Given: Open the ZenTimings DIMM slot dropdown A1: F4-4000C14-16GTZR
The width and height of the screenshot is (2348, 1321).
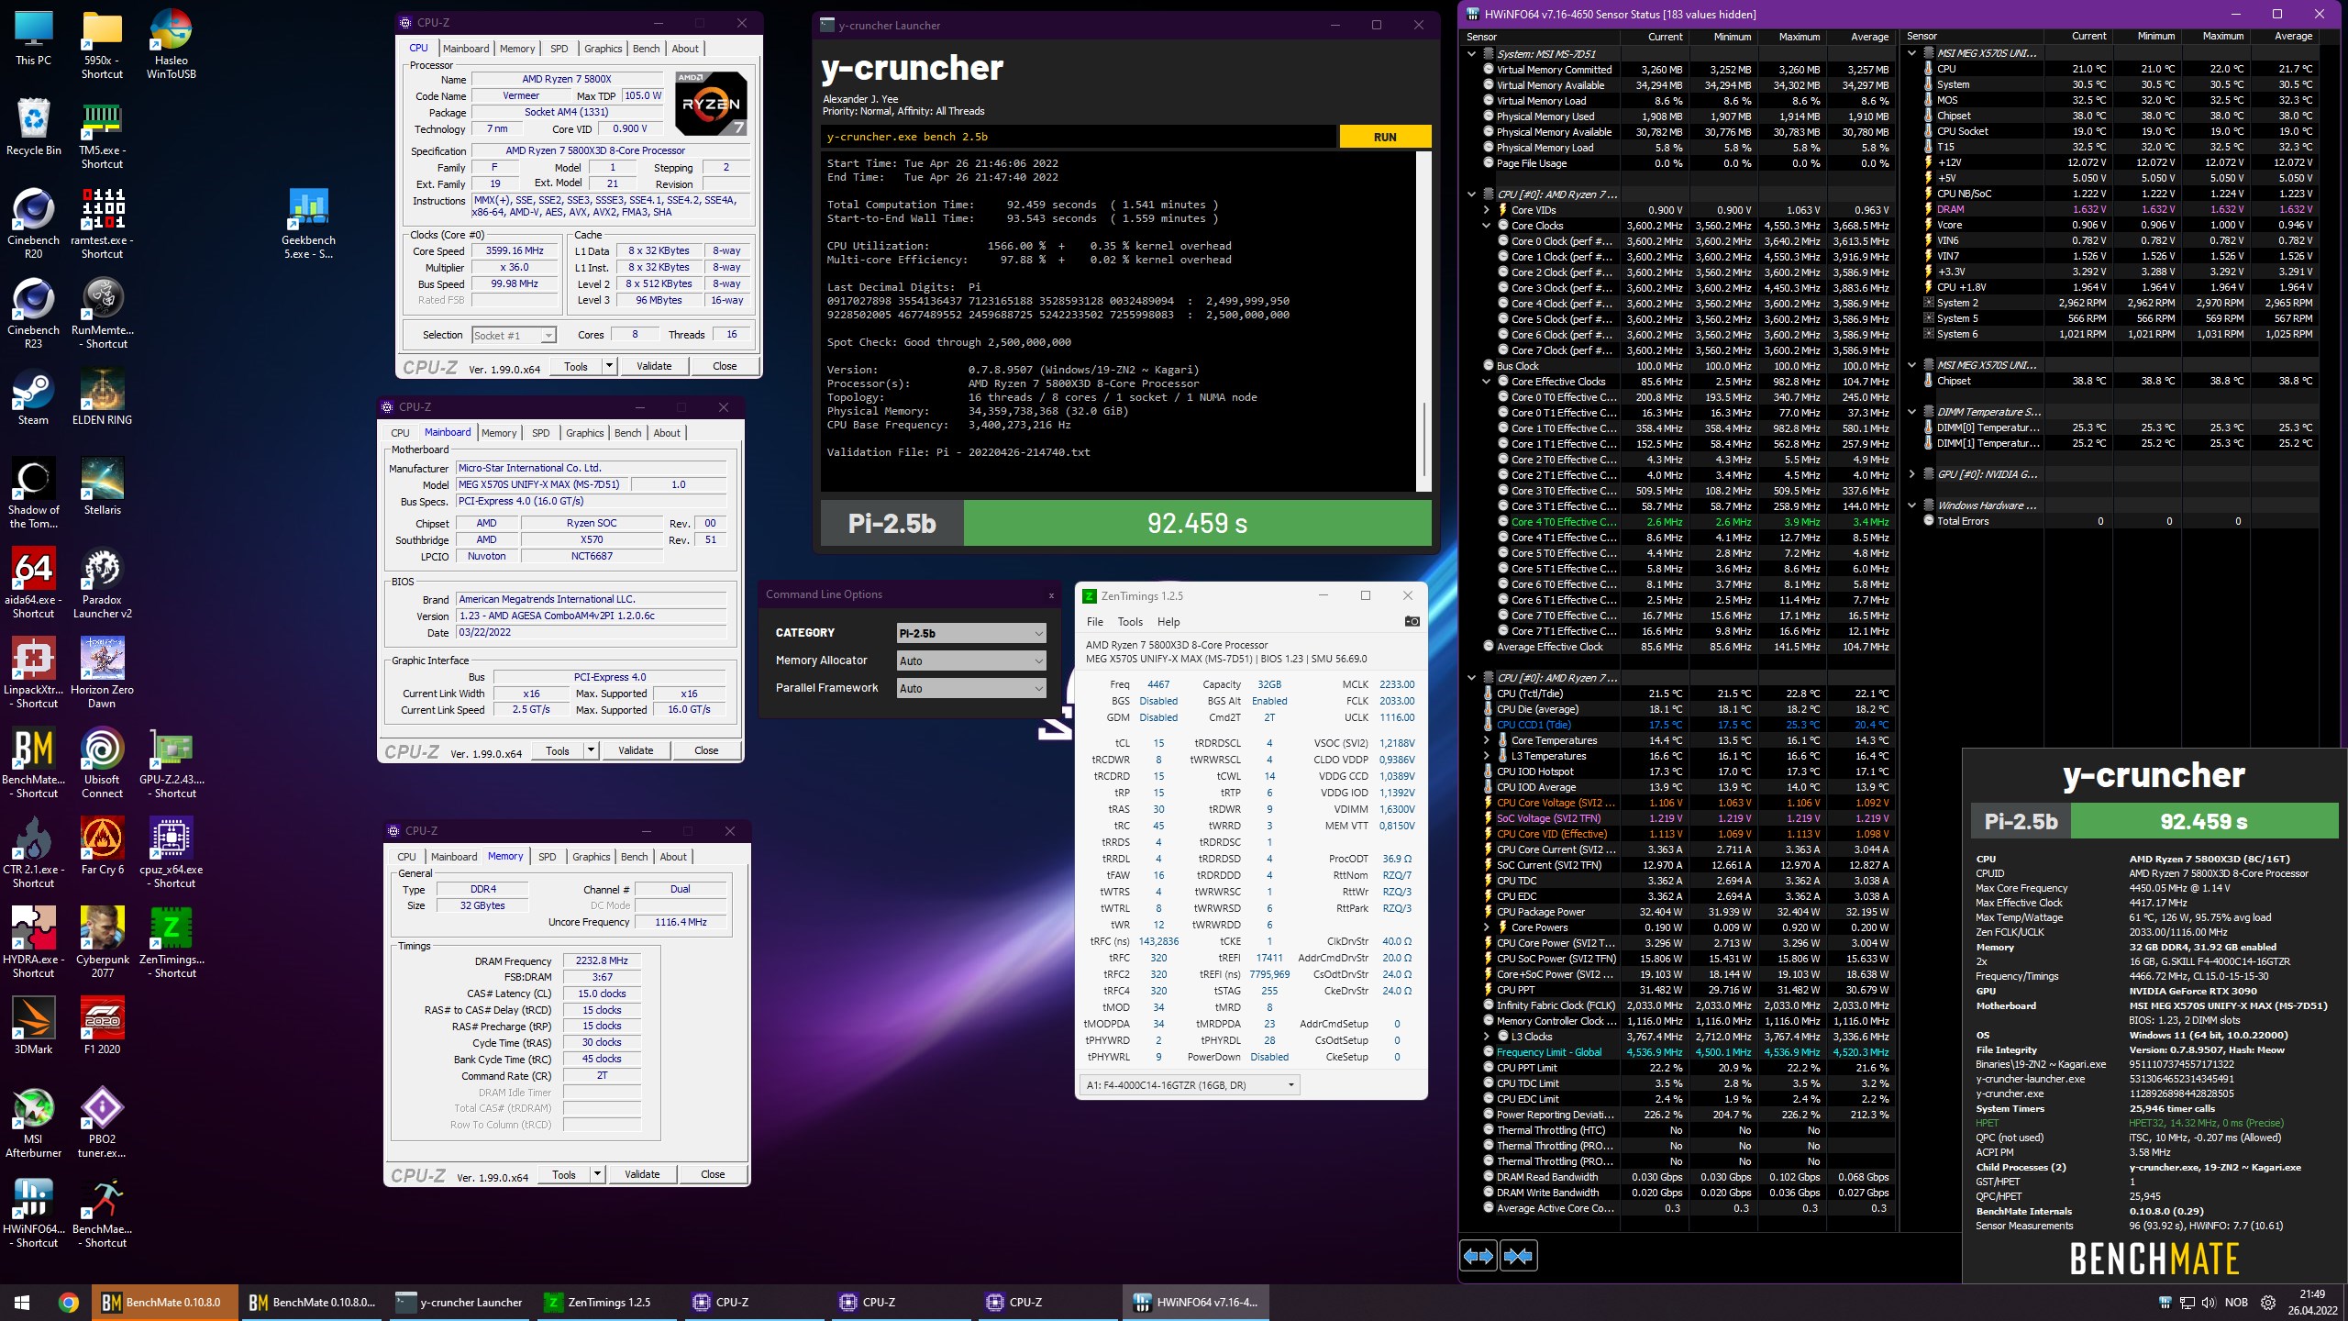Looking at the screenshot, I should coord(1190,1085).
